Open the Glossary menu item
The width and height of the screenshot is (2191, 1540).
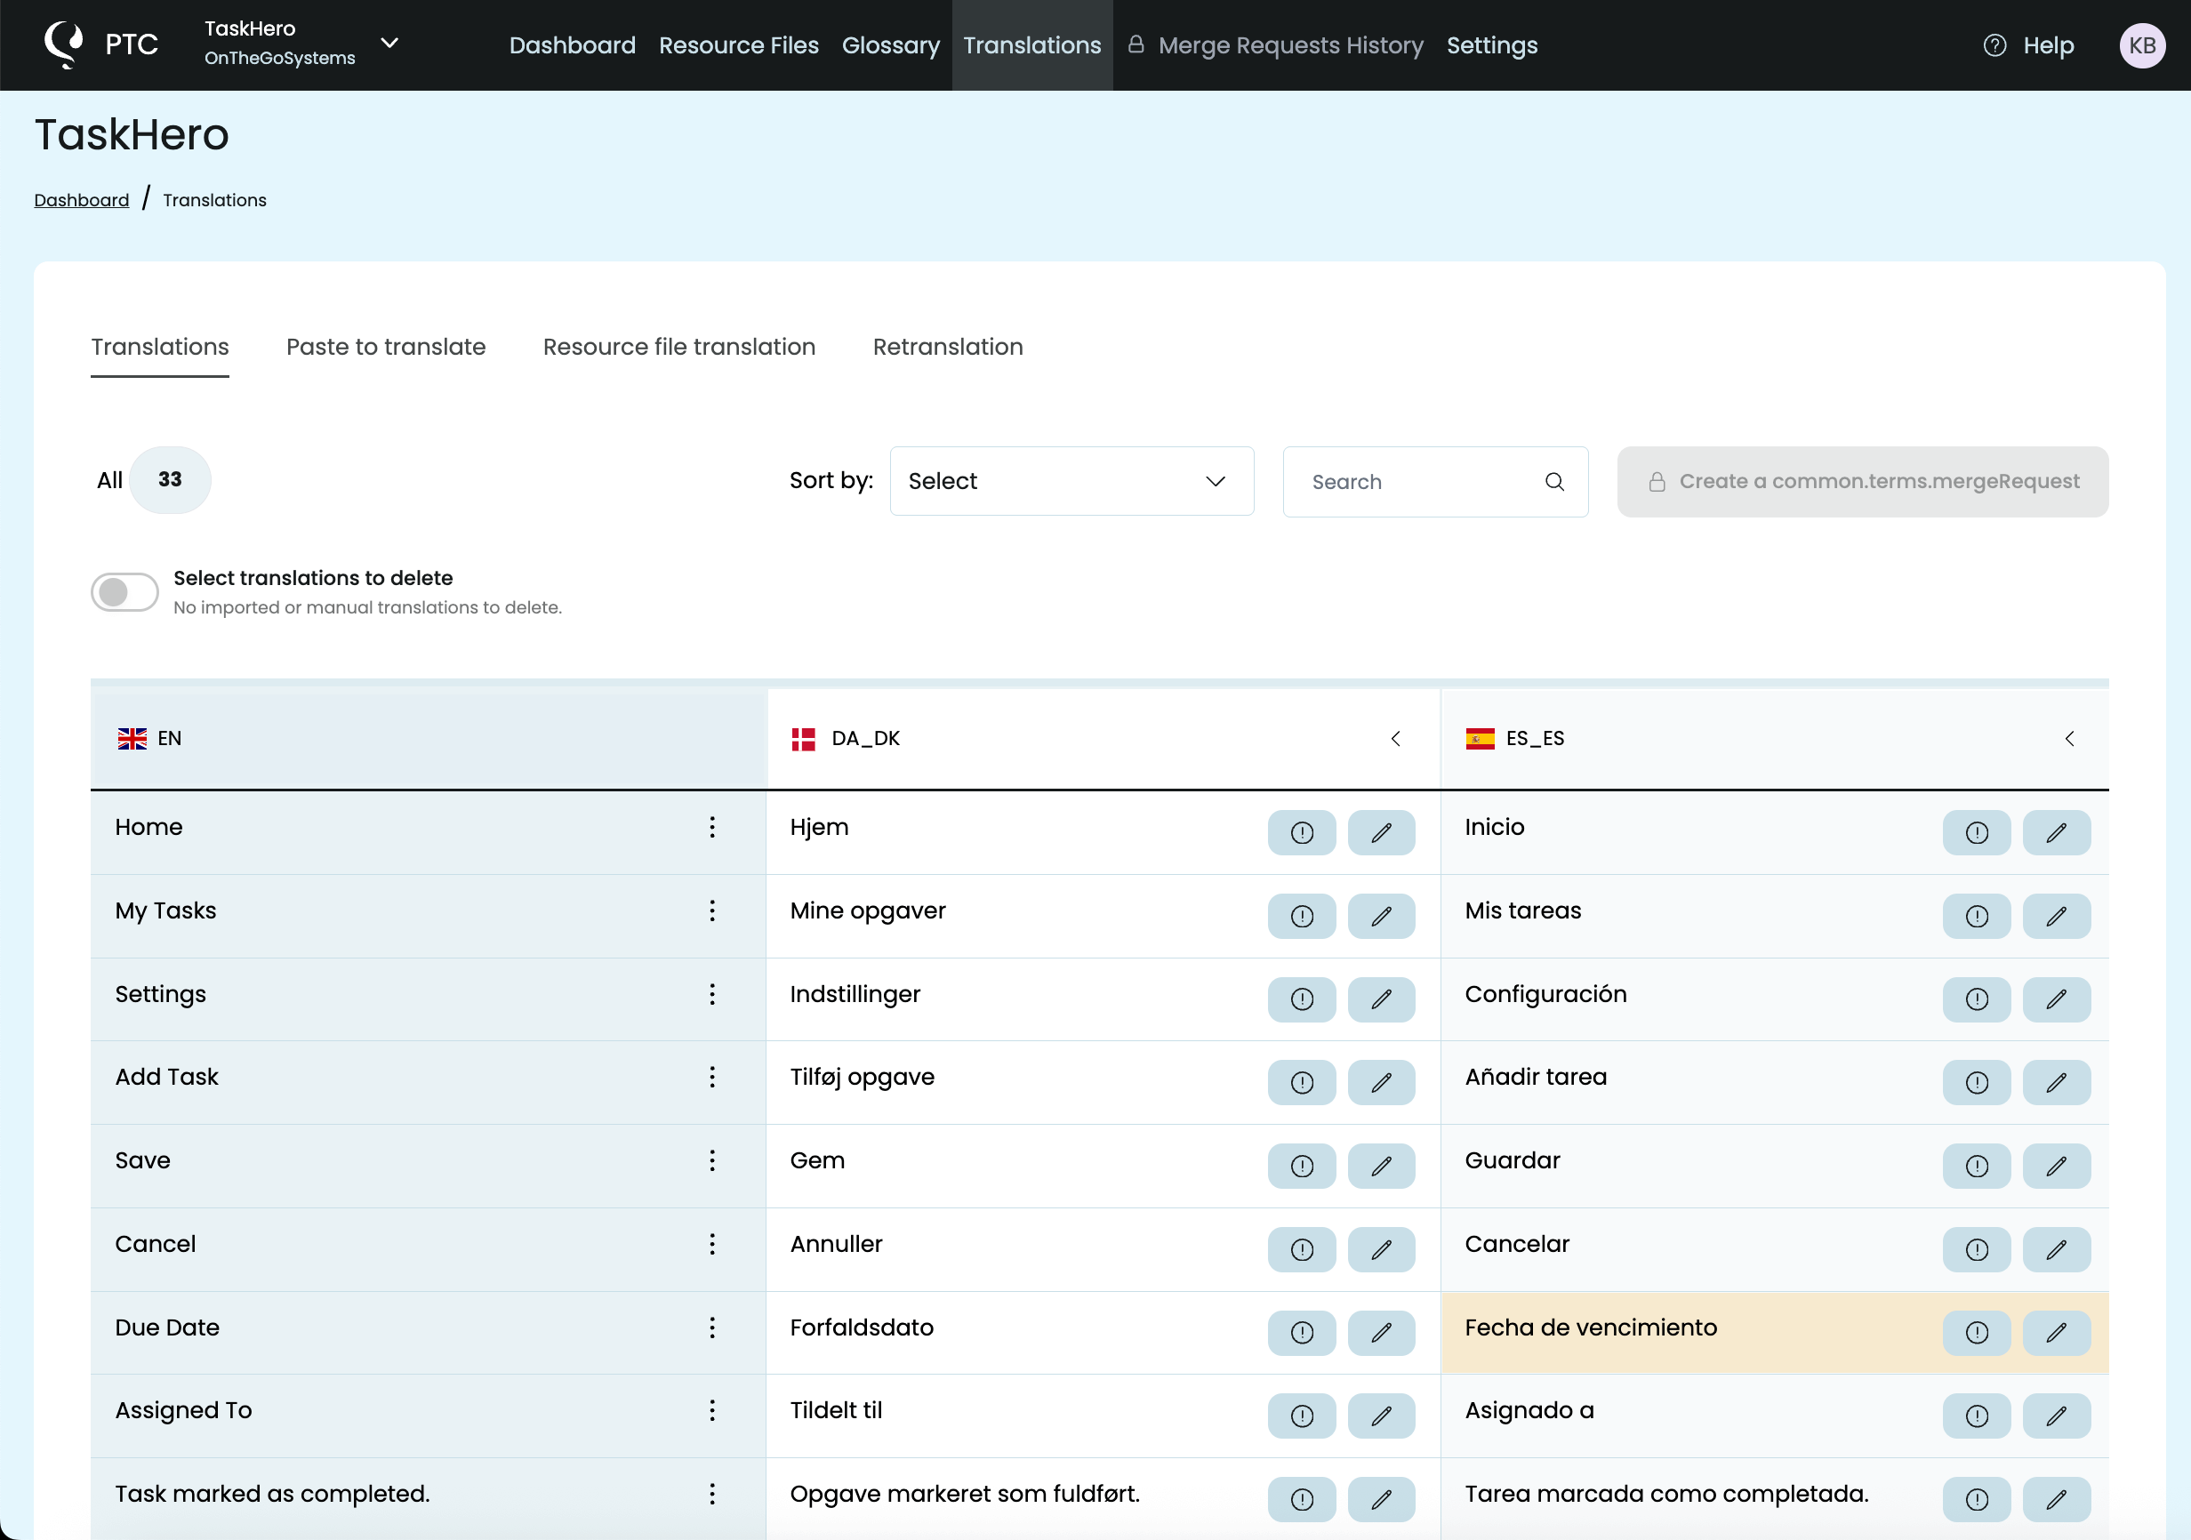pyautogui.click(x=889, y=44)
